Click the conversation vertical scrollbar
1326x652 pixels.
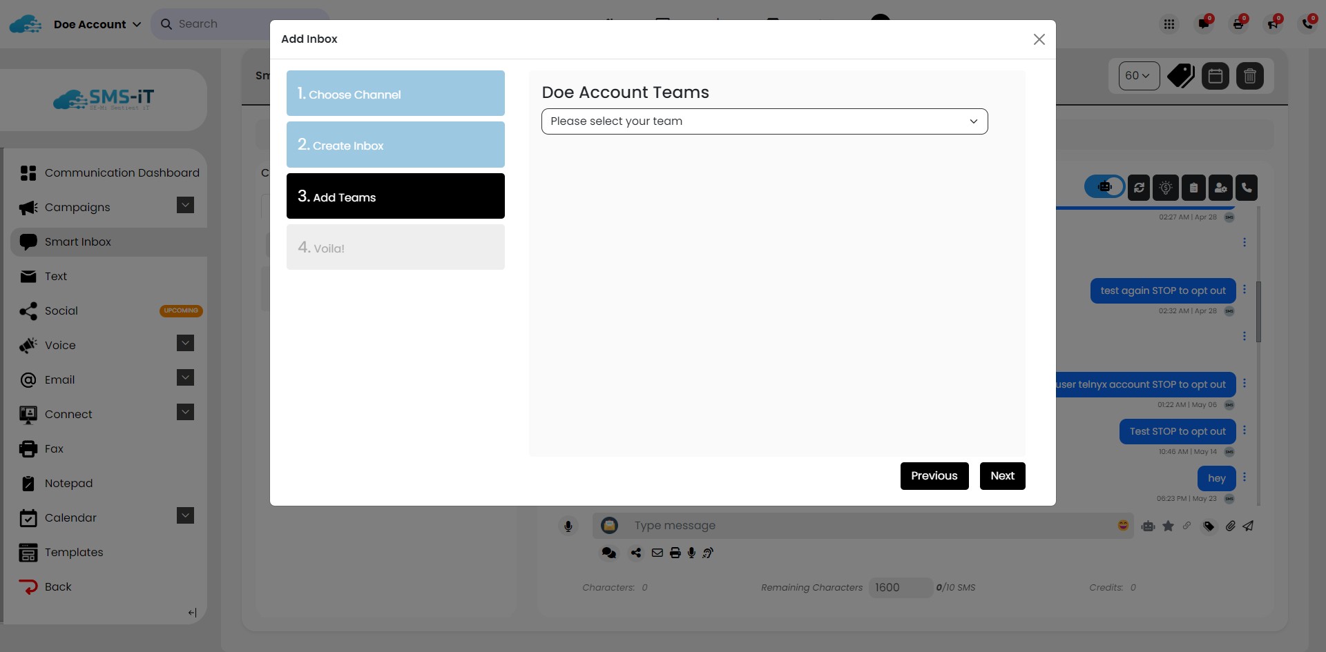[x=1258, y=311]
